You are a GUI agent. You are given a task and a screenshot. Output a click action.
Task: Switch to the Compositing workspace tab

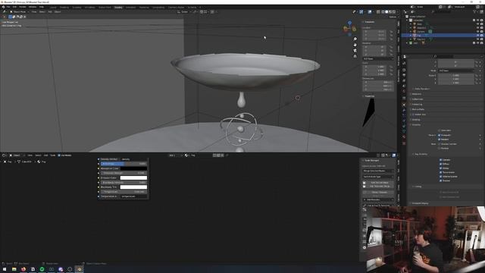click(158, 7)
